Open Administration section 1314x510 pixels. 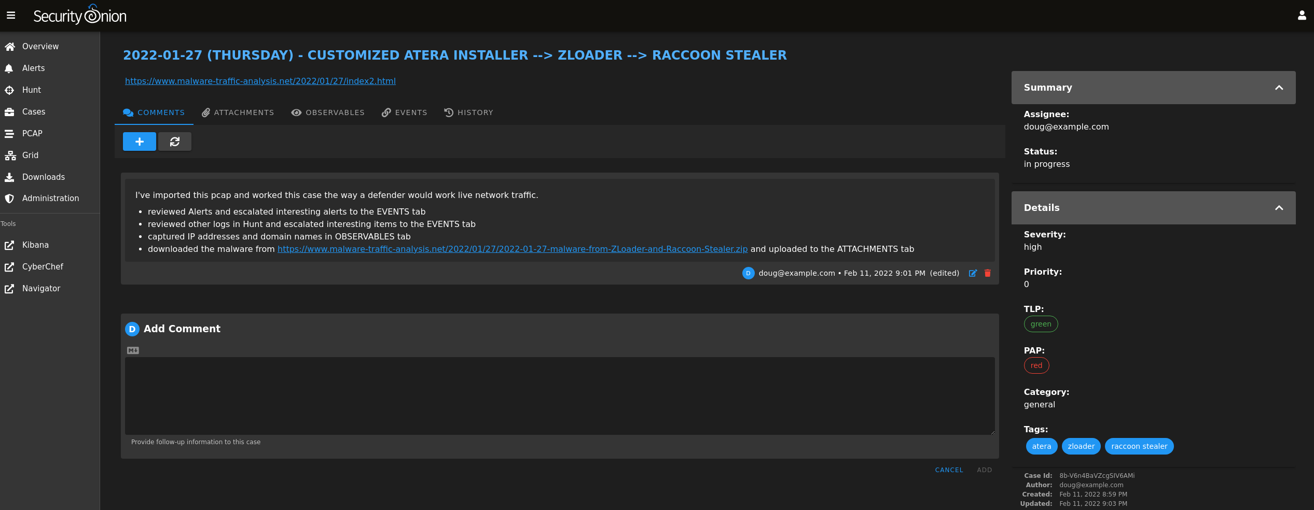(x=50, y=199)
